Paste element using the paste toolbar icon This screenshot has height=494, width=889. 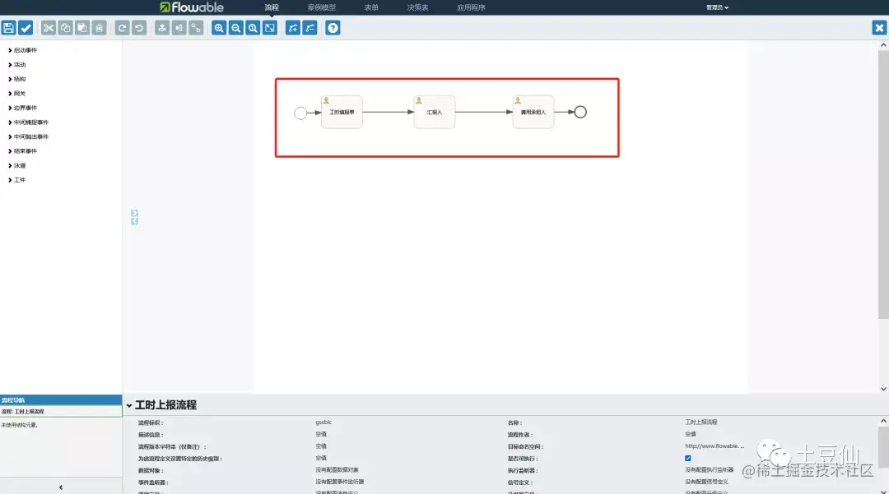[82, 28]
